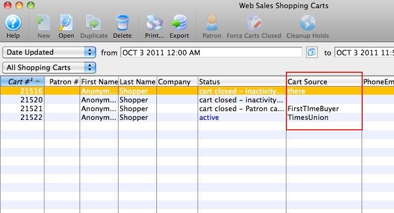Expand the All Shopping Carts dropdown

pos(49,68)
